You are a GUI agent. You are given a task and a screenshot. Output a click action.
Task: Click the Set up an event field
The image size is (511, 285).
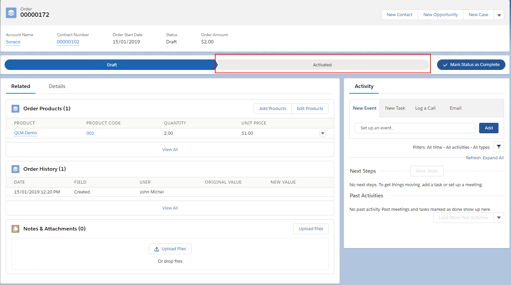click(x=415, y=128)
